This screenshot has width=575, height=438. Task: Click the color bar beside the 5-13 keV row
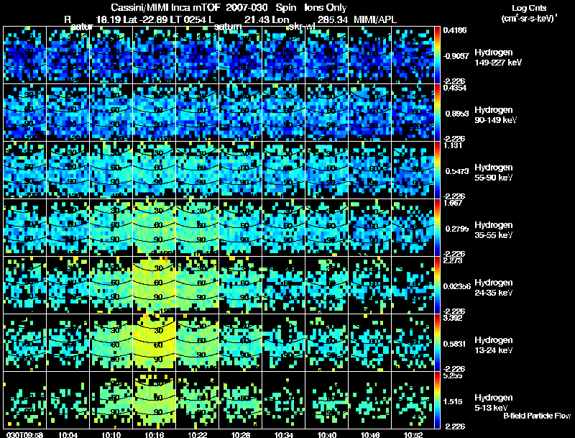point(438,401)
